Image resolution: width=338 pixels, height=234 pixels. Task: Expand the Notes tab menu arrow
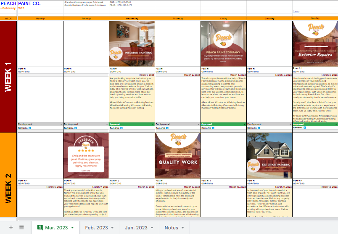pos(183,228)
